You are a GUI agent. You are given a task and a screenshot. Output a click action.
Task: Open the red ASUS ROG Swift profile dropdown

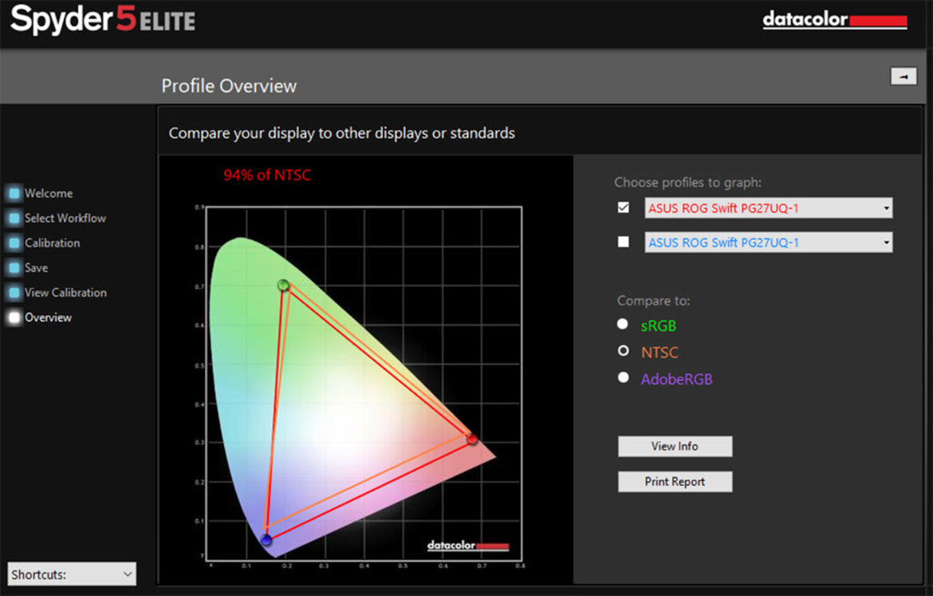[768, 207]
